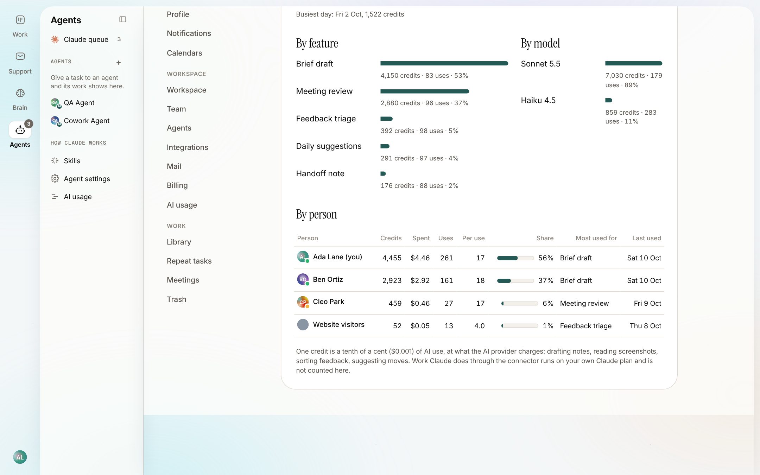
Task: Click Ben Ortiz's avatar in table
Action: click(303, 279)
